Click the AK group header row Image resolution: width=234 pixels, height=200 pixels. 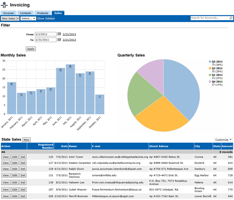coord(117,152)
